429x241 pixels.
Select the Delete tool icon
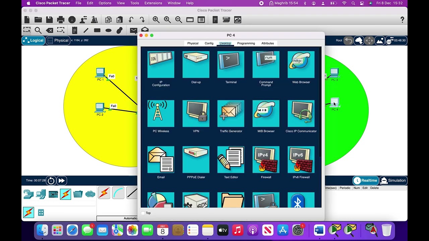pos(49,30)
